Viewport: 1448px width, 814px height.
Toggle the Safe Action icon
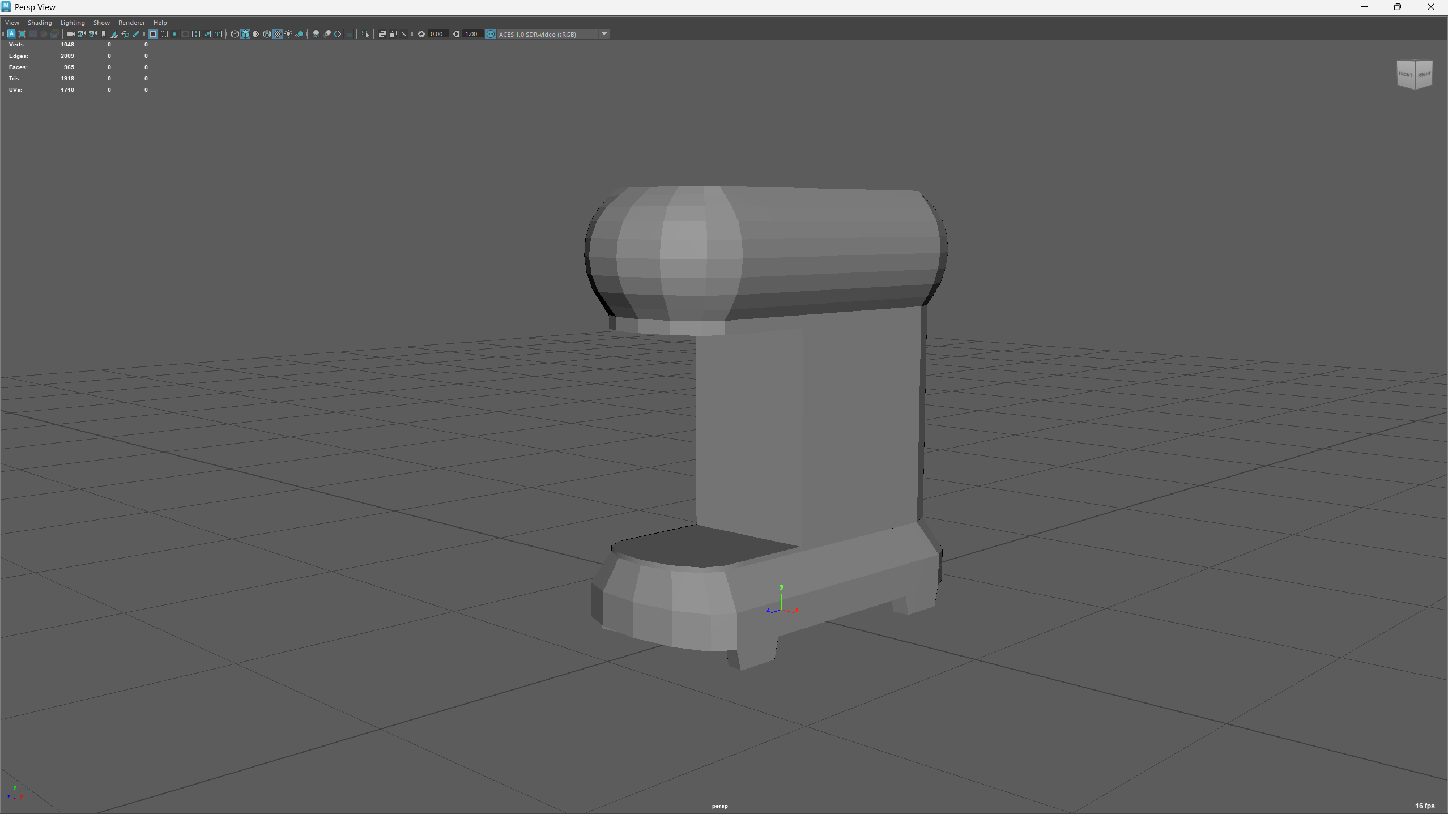pyautogui.click(x=207, y=34)
